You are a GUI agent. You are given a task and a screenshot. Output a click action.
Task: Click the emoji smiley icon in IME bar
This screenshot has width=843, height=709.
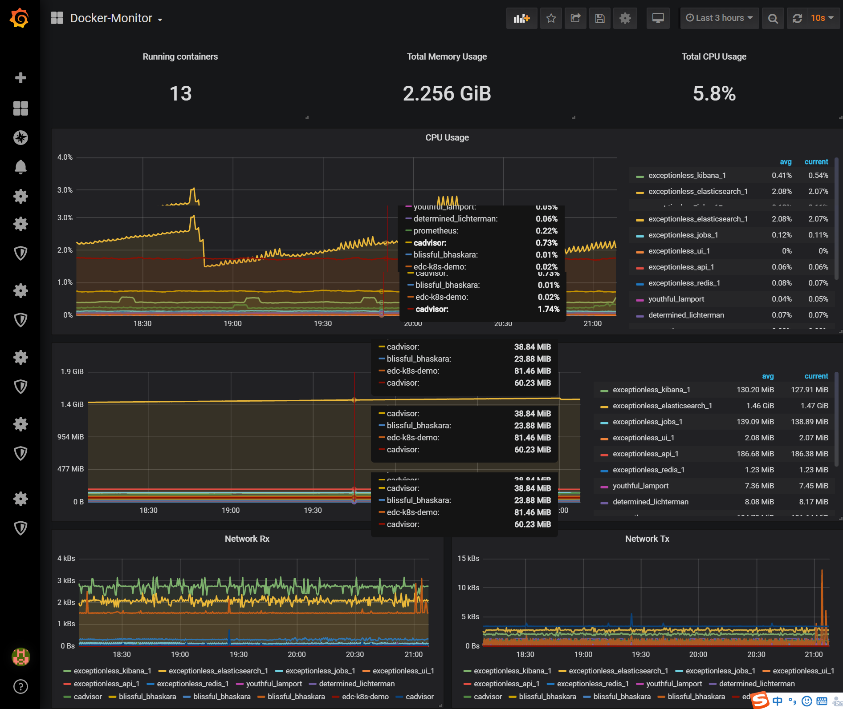coord(806,701)
